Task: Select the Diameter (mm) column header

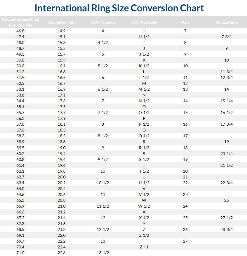Action: coord(61,22)
